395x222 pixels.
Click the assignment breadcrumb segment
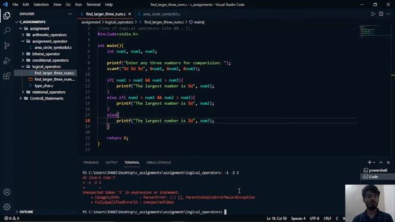coord(91,22)
